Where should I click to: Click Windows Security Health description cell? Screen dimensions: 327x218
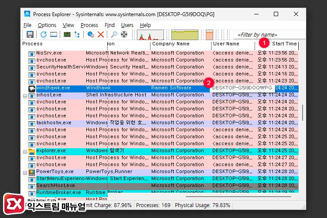point(117,67)
